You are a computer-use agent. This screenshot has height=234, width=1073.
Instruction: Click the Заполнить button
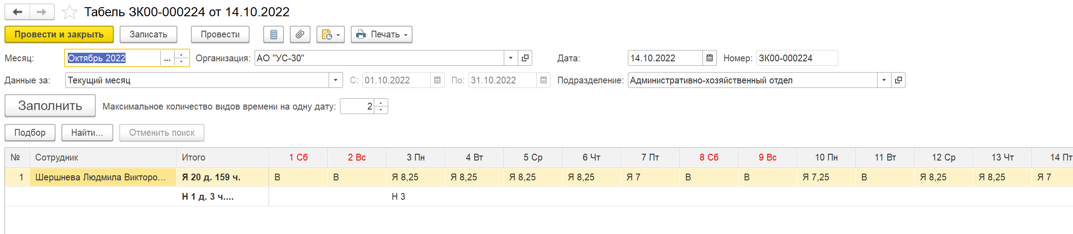[x=50, y=106]
